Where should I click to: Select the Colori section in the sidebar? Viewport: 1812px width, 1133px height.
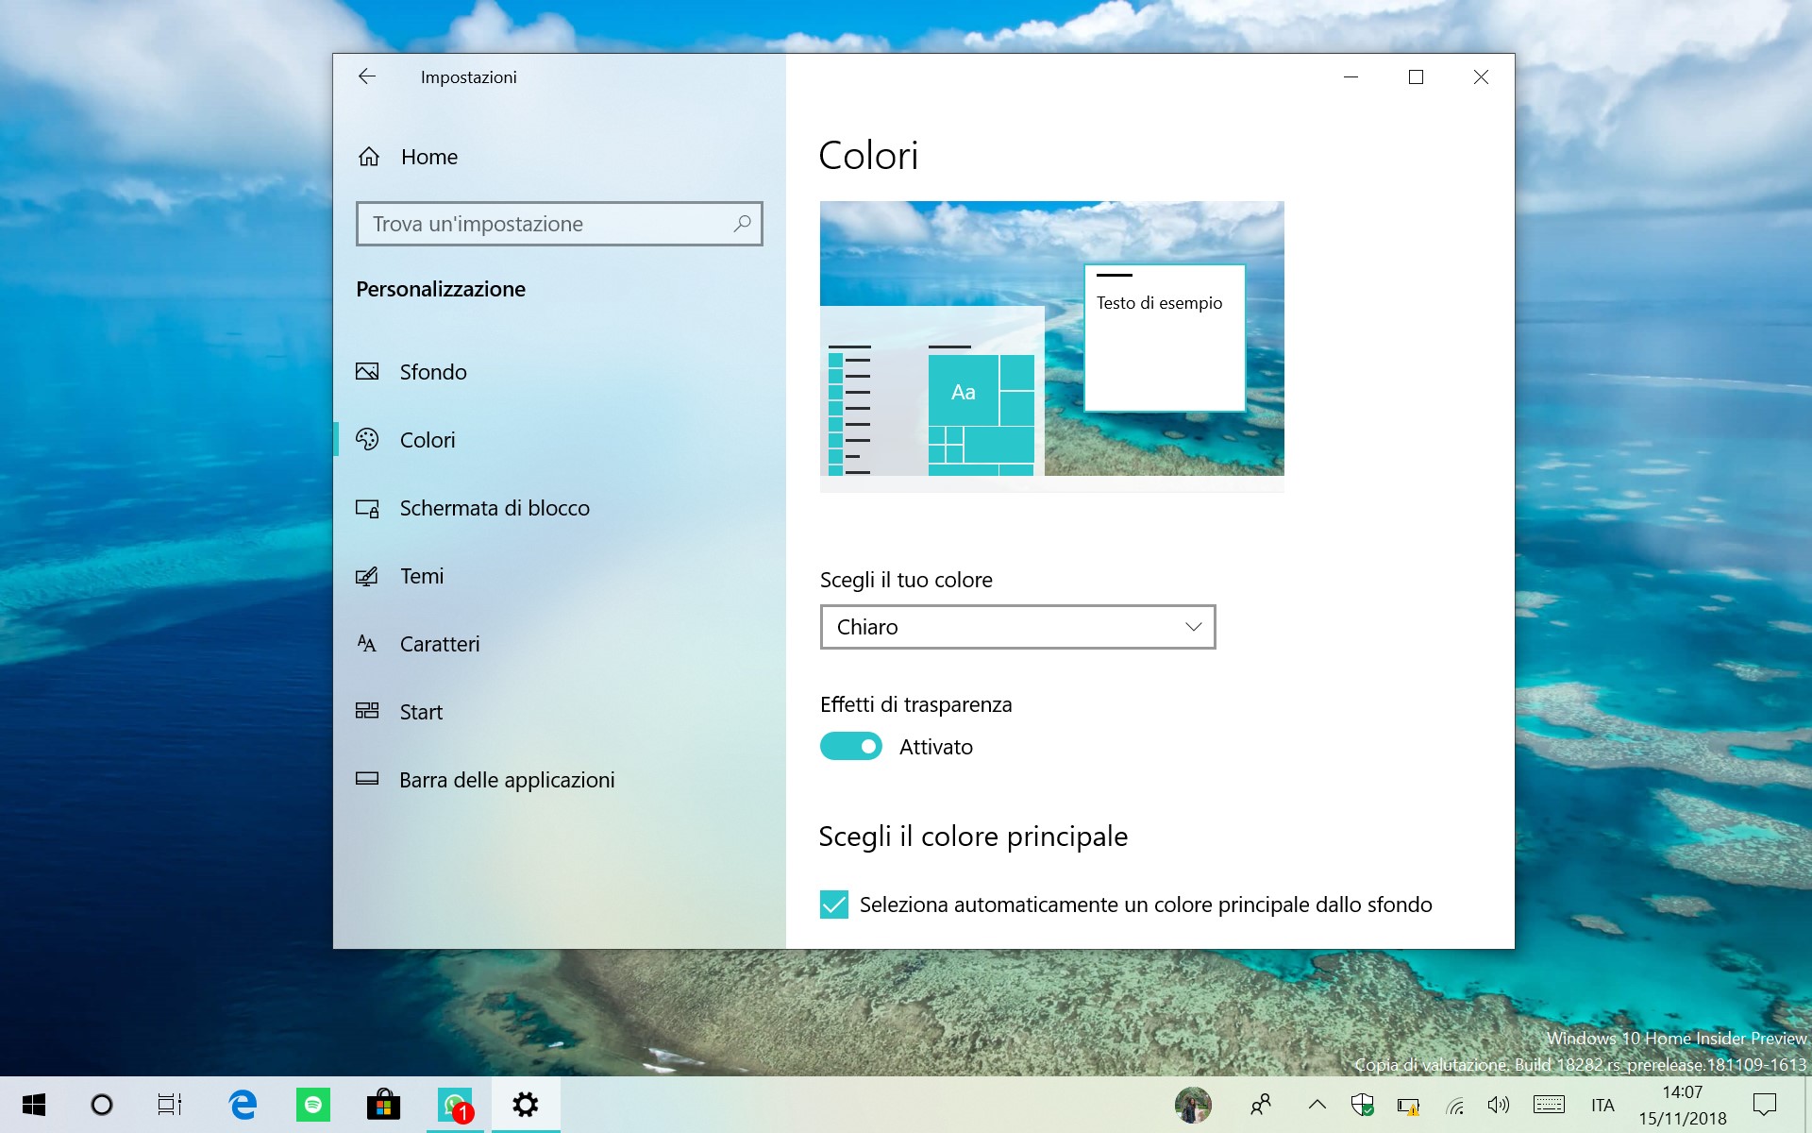pos(560,440)
